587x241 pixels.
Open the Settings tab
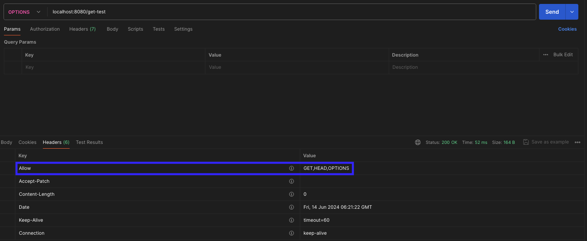183,29
